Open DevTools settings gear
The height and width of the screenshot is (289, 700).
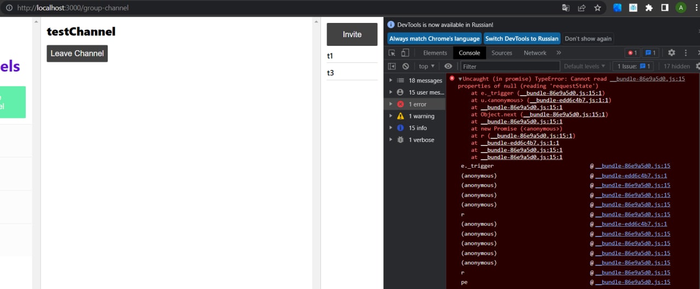pos(672,53)
